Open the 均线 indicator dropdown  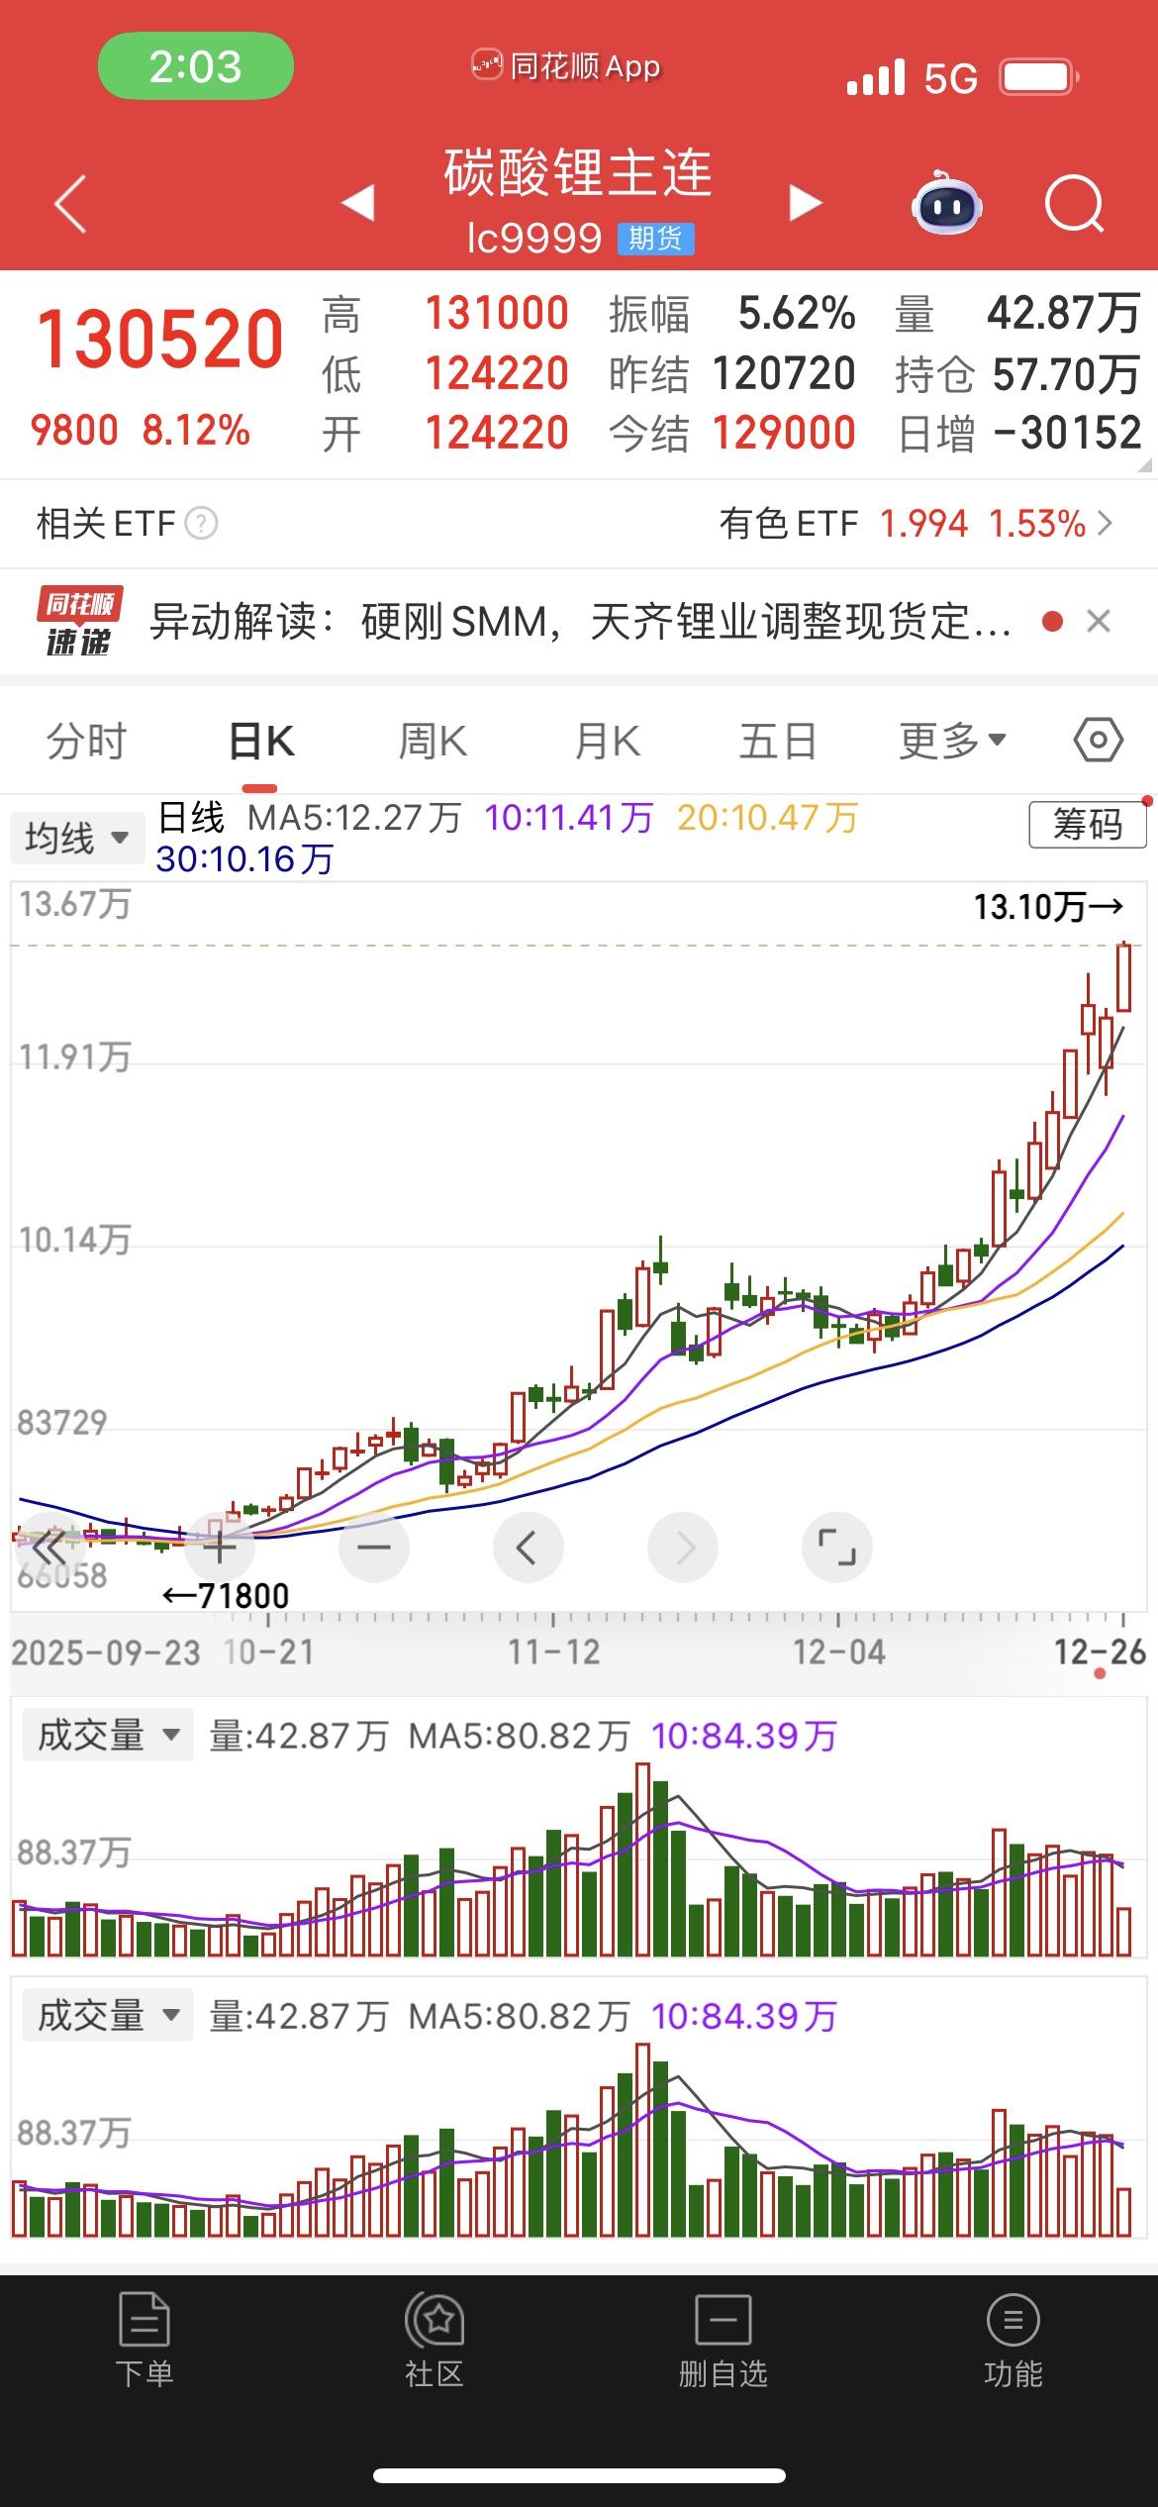(x=77, y=839)
